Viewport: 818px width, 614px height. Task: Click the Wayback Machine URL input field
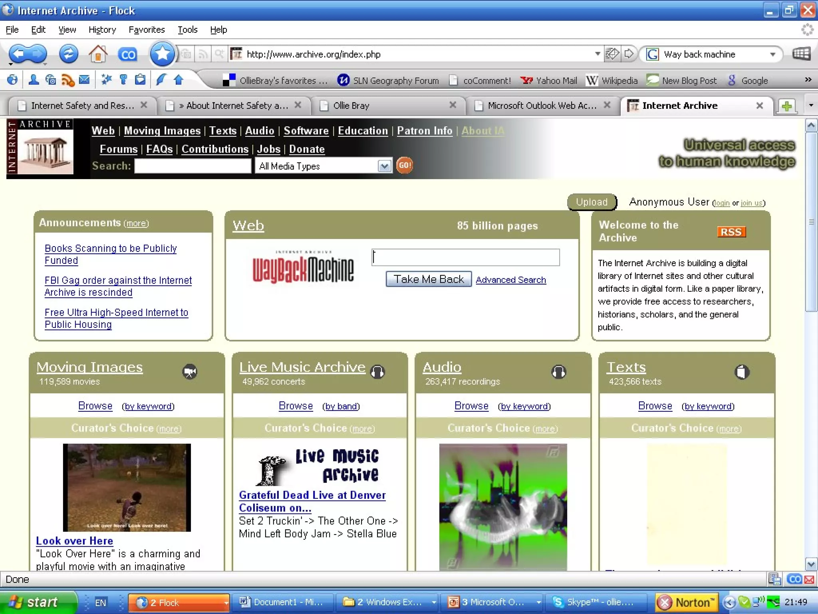[x=465, y=257]
